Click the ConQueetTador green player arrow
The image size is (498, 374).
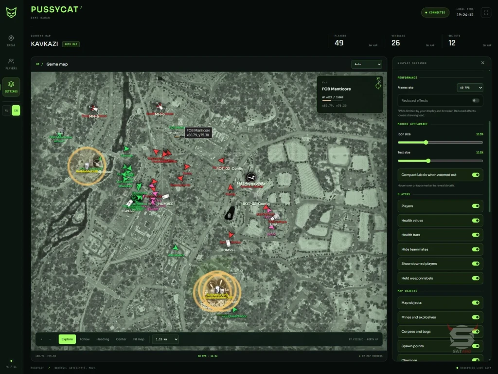pos(235,310)
